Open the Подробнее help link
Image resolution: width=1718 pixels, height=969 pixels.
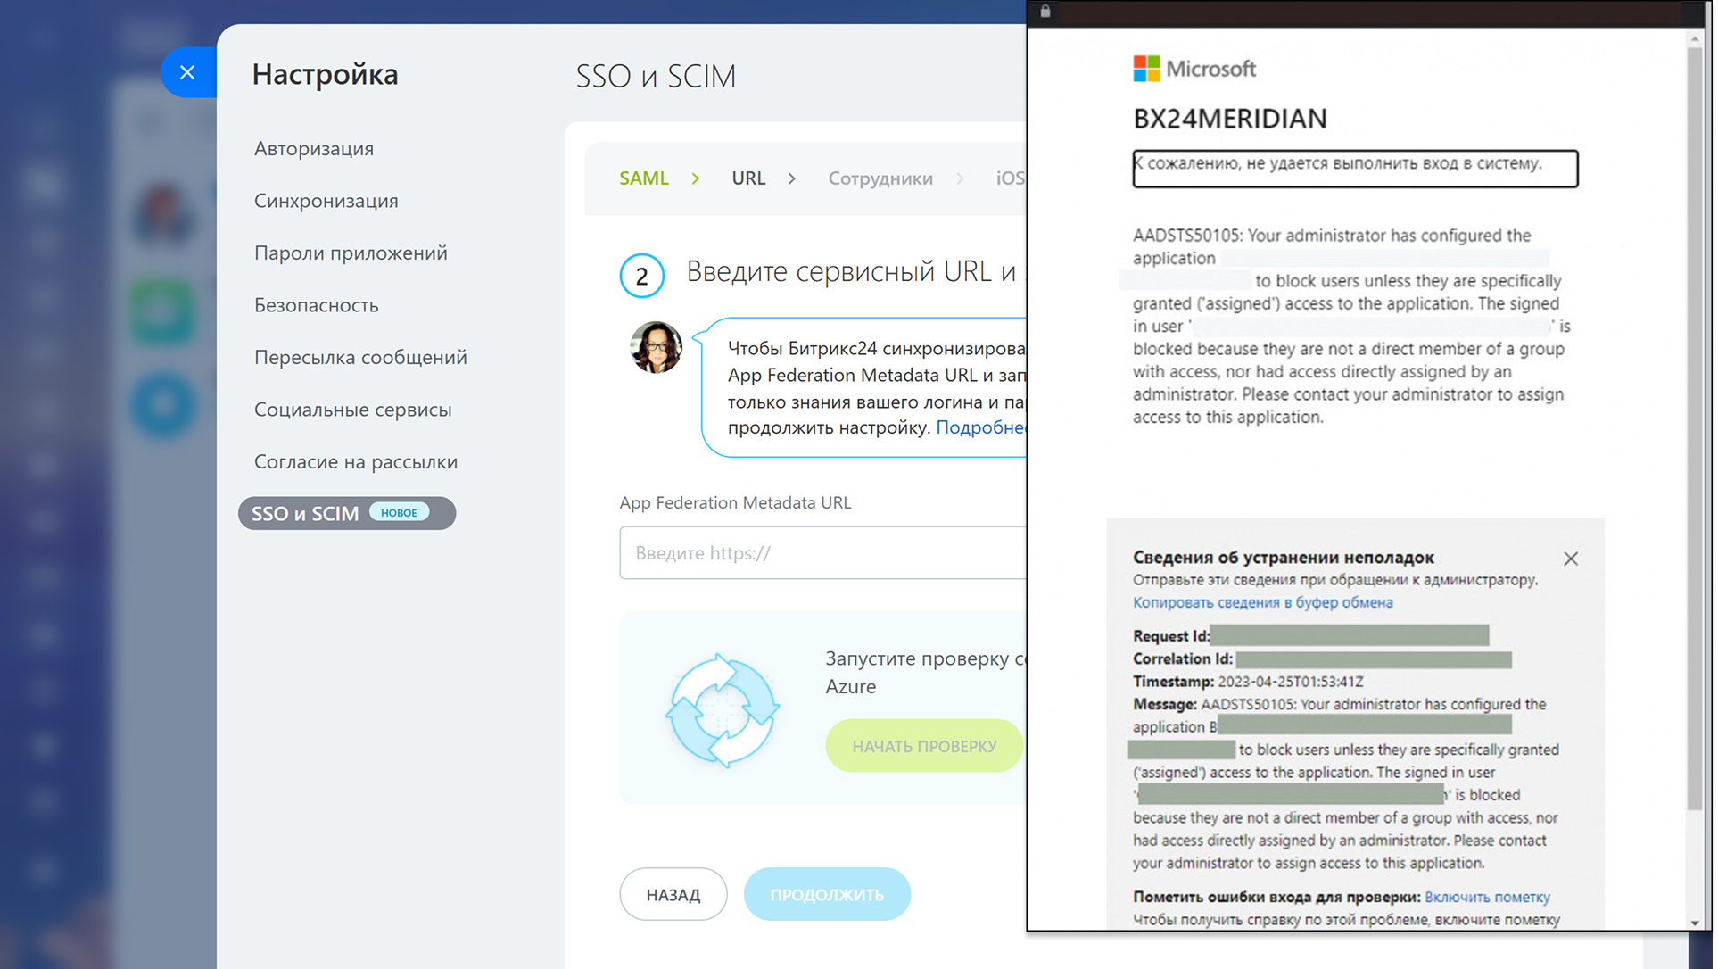click(981, 427)
